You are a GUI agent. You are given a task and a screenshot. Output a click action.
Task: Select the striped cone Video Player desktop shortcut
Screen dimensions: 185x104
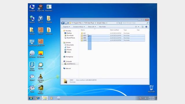click(40, 76)
